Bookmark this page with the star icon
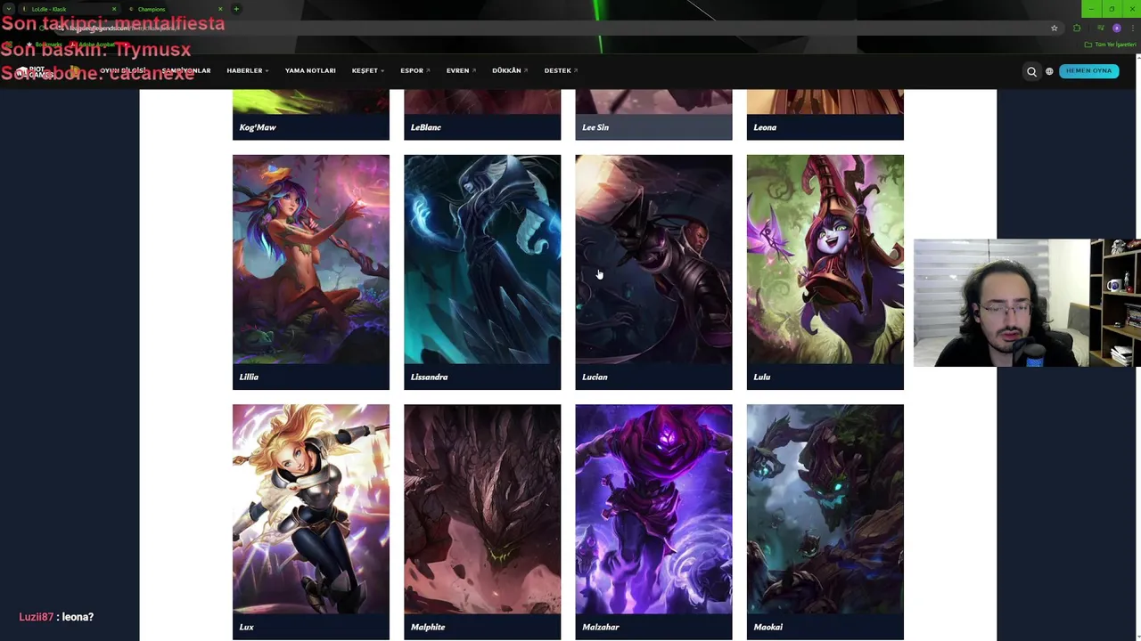Screen dimensions: 1141x641 point(1054,28)
